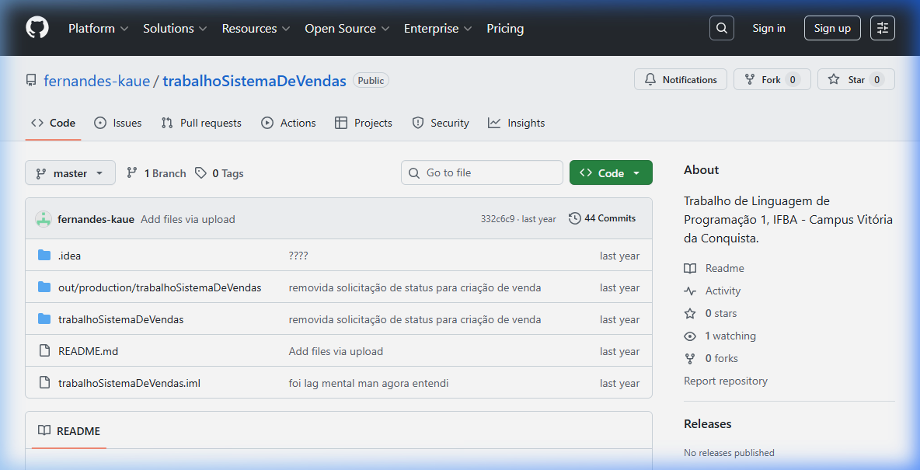
Task: Click the branch icon beside 1 Branch
Action: coord(133,172)
